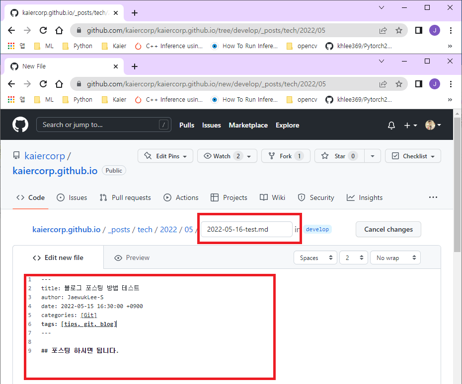Click the Cancel changes button
The height and width of the screenshot is (384, 462).
coord(388,229)
